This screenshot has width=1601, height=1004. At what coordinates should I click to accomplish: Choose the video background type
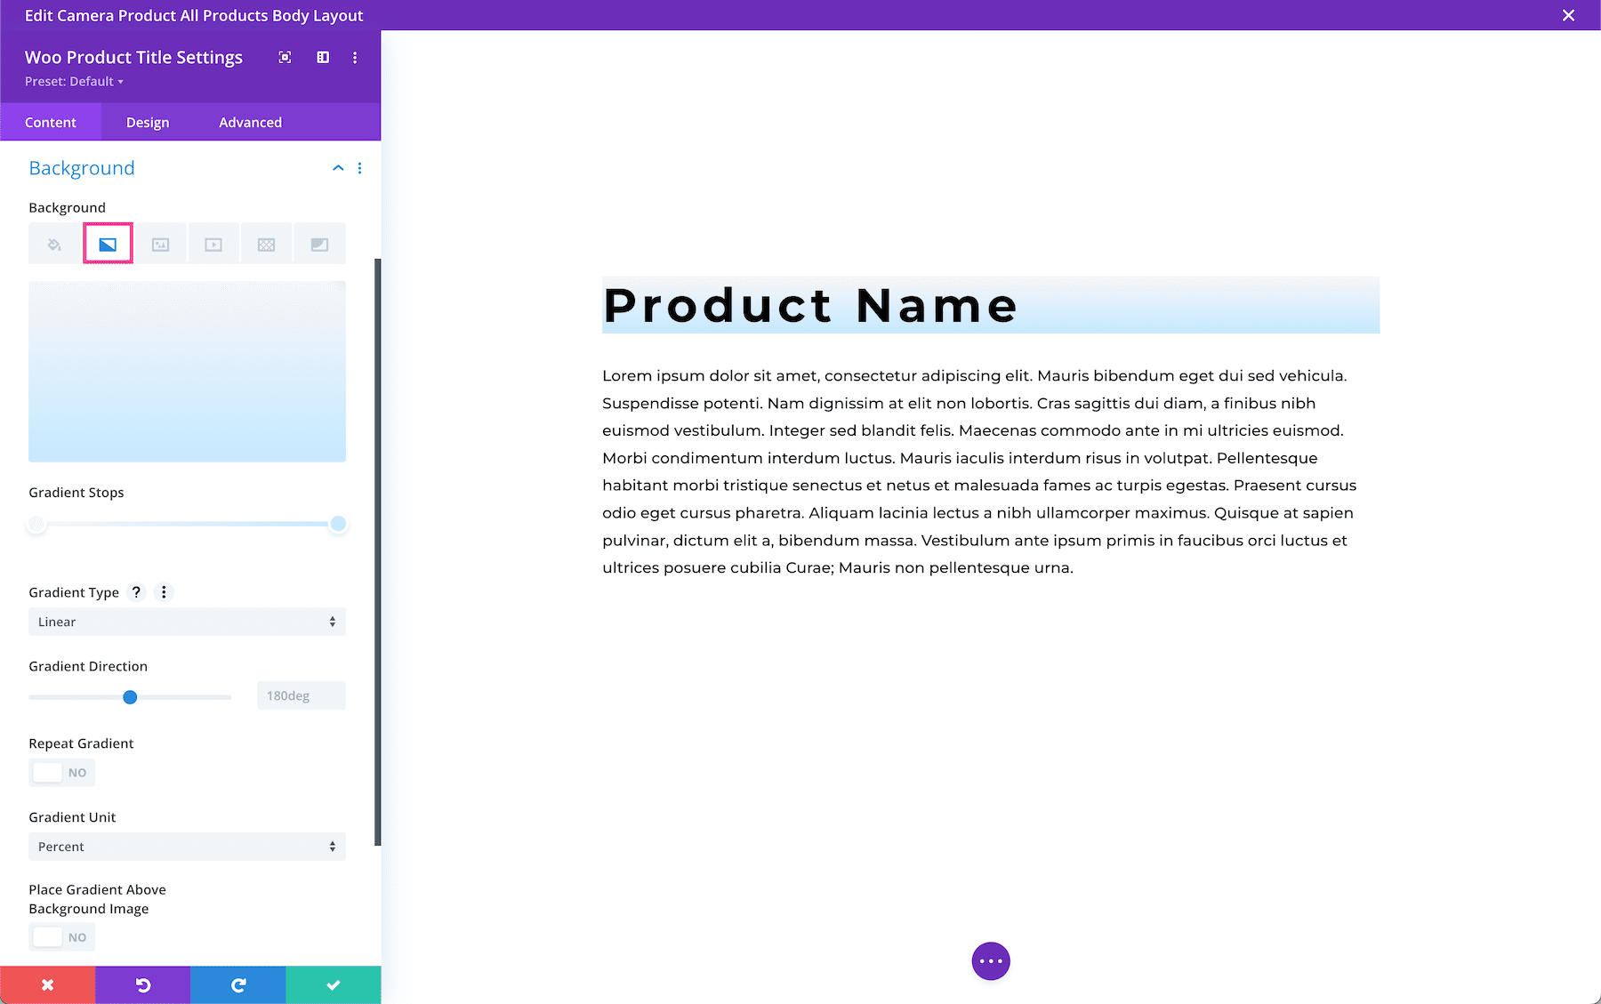tap(213, 242)
